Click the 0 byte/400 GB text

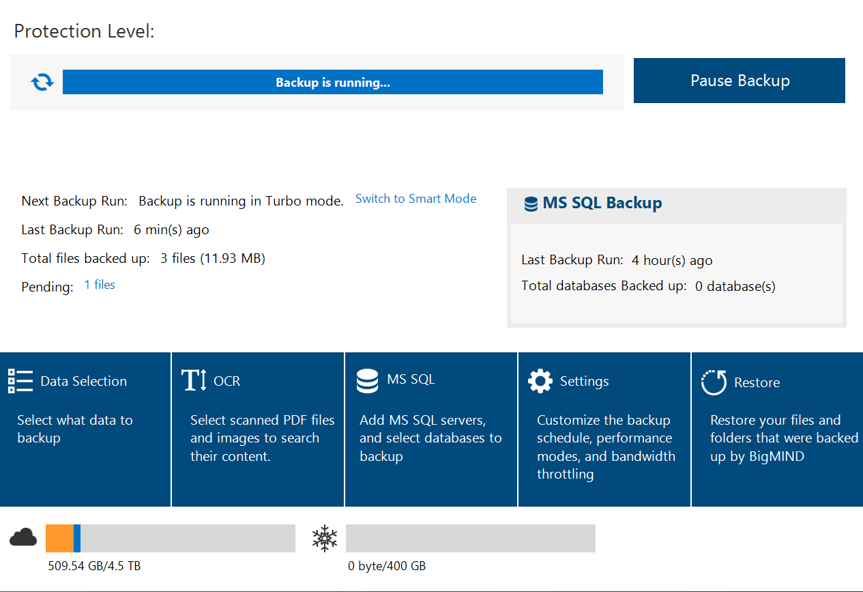point(387,566)
